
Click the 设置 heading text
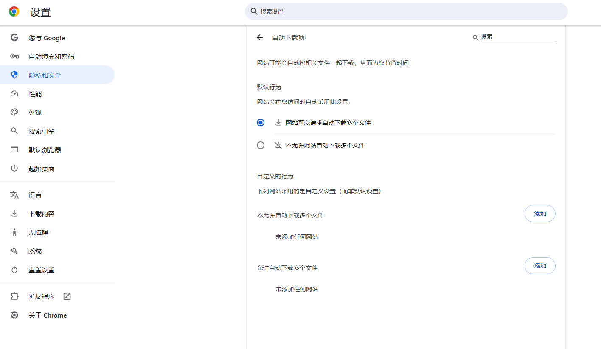point(40,12)
